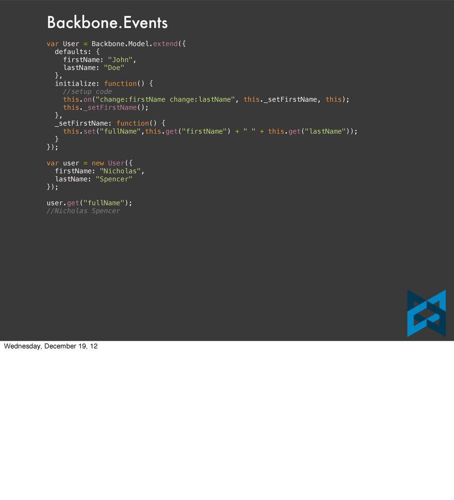454x500 pixels.
Task: Click the line 'var User = Backbone.Model.extend({'
Action: (x=116, y=43)
